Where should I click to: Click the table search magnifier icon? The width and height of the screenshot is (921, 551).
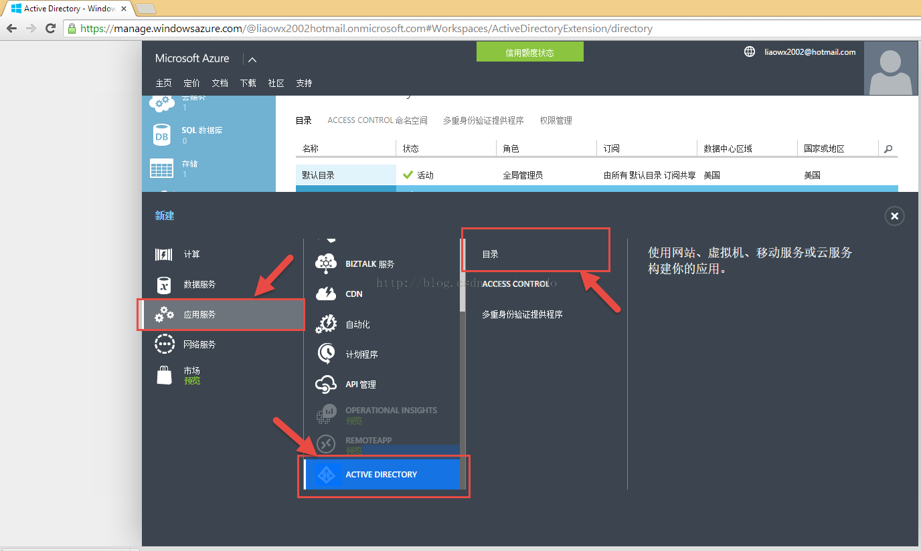point(888,149)
